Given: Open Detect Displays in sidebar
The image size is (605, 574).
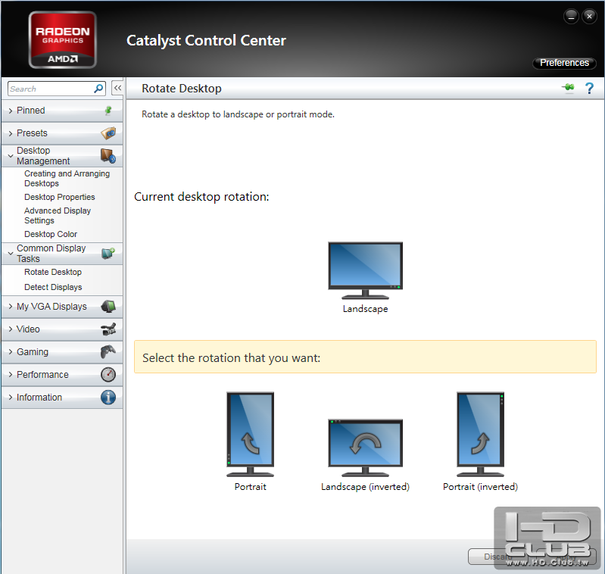Looking at the screenshot, I should 53,287.
